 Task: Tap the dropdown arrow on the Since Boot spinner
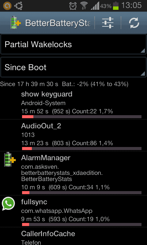[x=143, y=73]
